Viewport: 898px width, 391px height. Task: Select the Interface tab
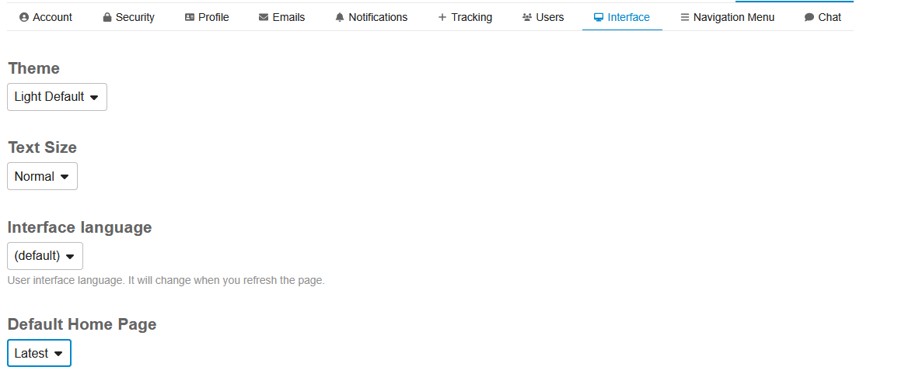click(x=622, y=17)
